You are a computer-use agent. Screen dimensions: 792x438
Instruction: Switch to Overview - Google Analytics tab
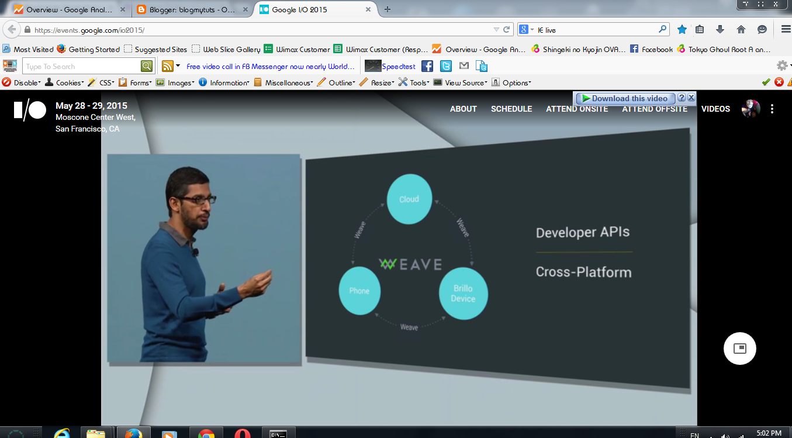(x=69, y=9)
